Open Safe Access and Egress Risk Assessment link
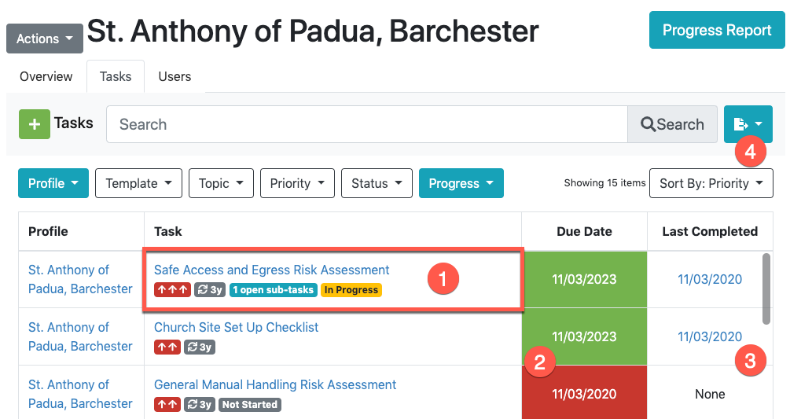Screen dimensions: 790x419 coord(271,270)
